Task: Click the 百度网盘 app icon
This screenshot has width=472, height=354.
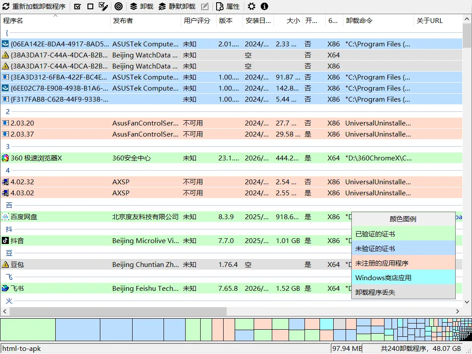Action: [x=5, y=217]
